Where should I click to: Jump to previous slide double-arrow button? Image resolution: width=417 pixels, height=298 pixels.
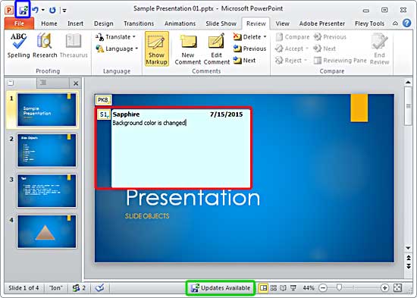click(408, 258)
